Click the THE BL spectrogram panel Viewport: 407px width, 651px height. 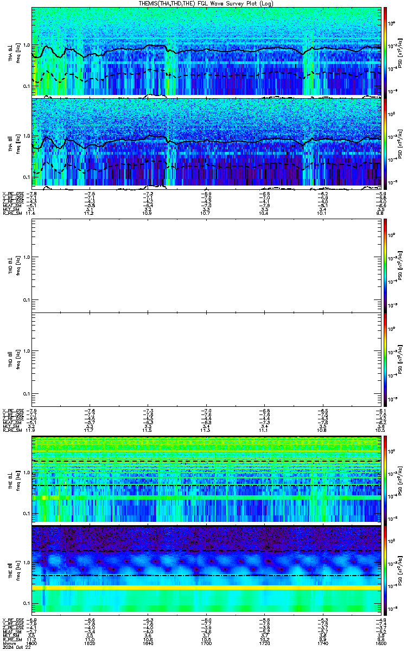206,480
